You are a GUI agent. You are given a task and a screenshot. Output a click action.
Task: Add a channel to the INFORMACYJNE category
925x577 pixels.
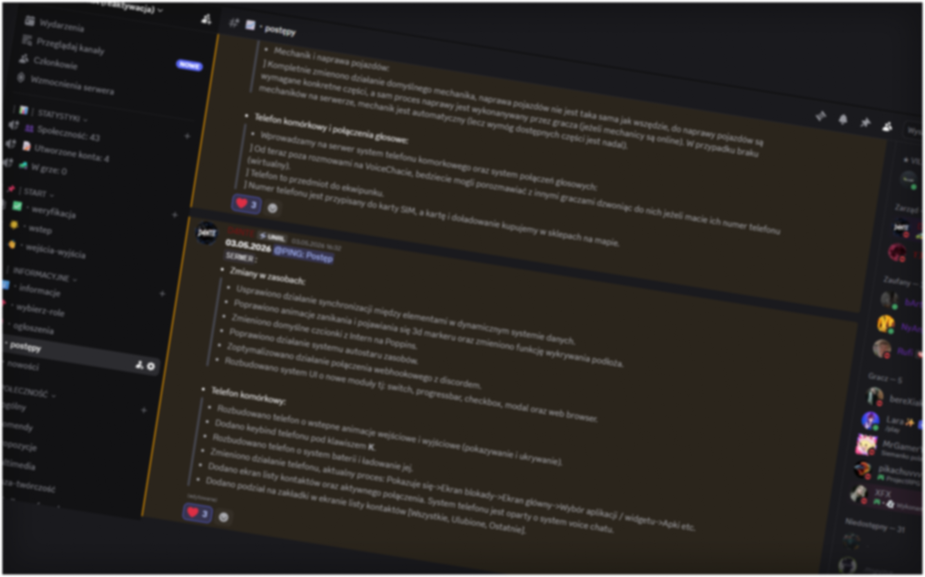[x=162, y=294]
